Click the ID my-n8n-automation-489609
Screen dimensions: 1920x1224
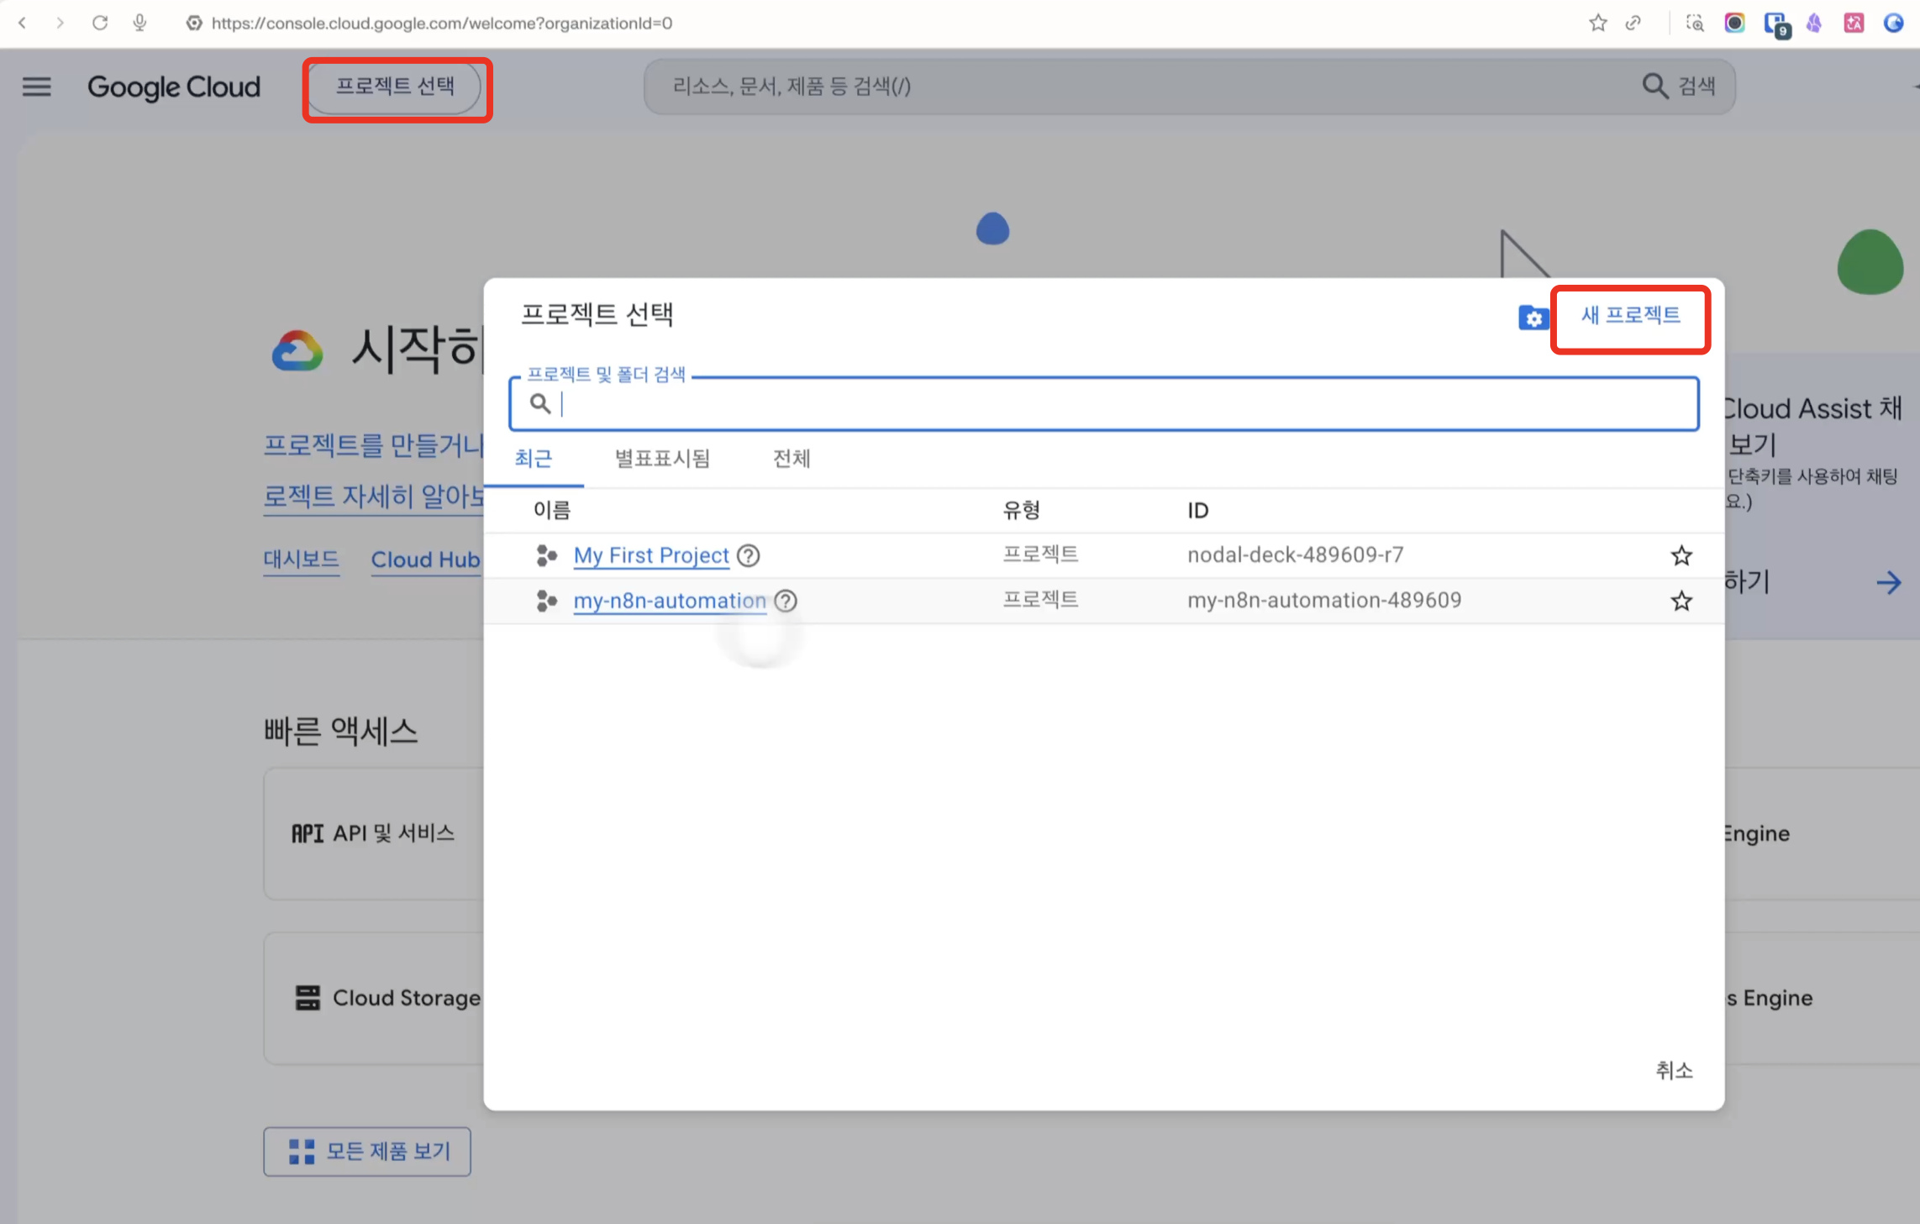point(1324,600)
